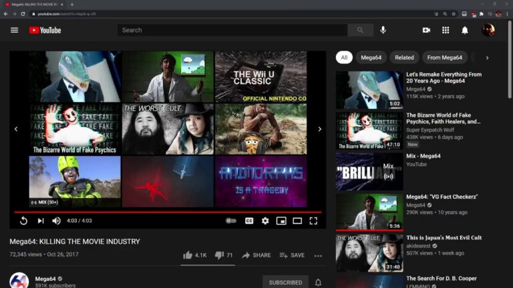Open notifications bell in header
This screenshot has width=513, height=288.
[465, 30]
